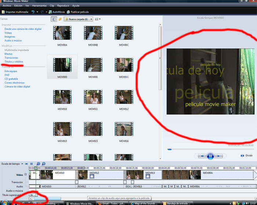Open the Ayuda menu
Image resolution: width=257 pixels, height=205 pixels.
click(x=76, y=6)
